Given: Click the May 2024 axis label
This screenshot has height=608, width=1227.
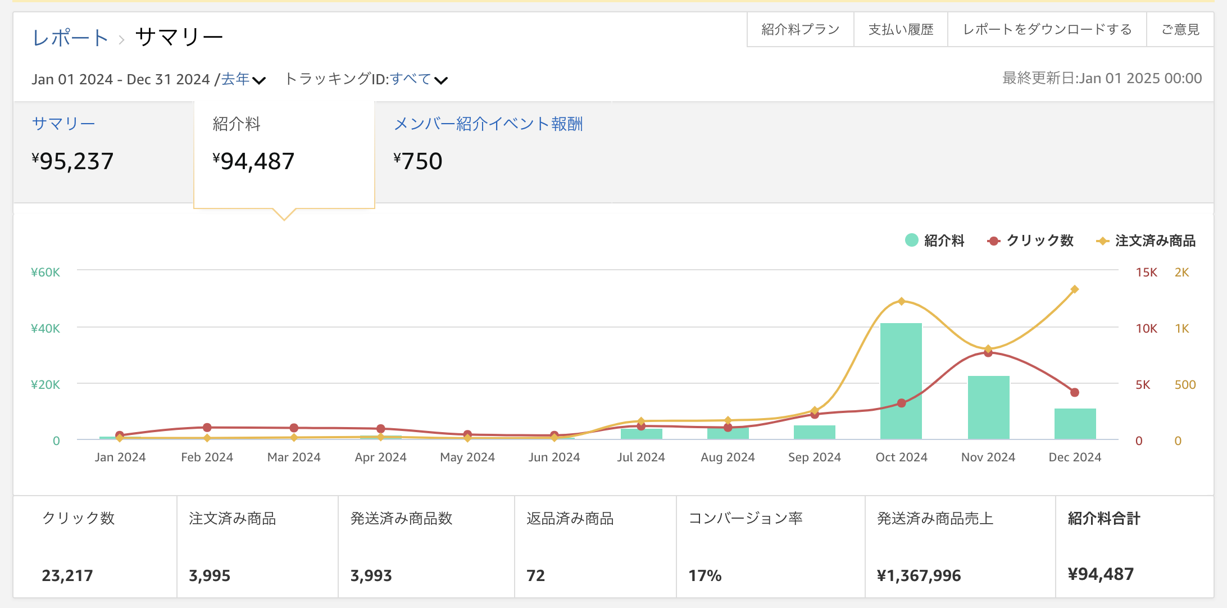Looking at the screenshot, I should coord(467,457).
